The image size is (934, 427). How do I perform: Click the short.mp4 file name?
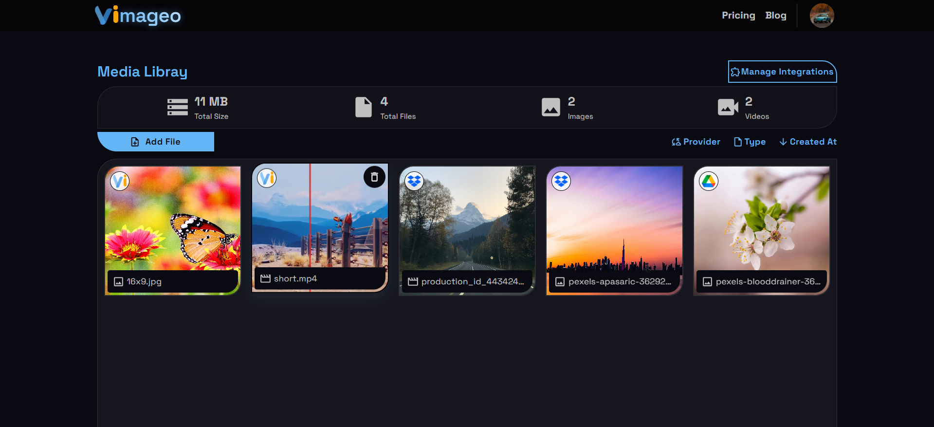295,278
